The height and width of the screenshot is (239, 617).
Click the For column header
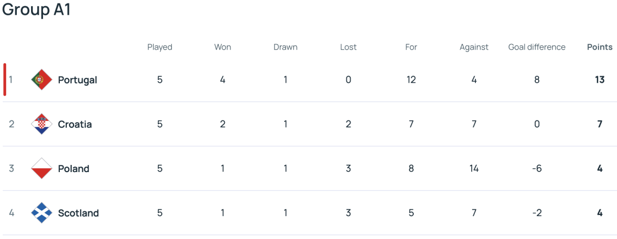(411, 47)
